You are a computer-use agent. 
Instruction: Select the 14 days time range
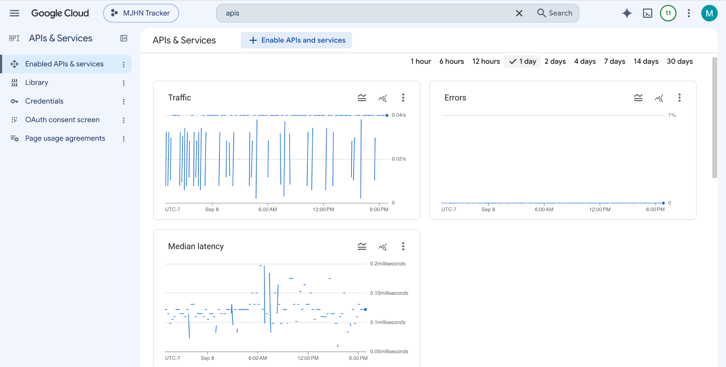646,61
